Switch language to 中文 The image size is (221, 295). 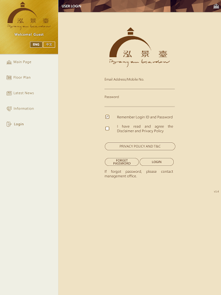click(x=49, y=44)
